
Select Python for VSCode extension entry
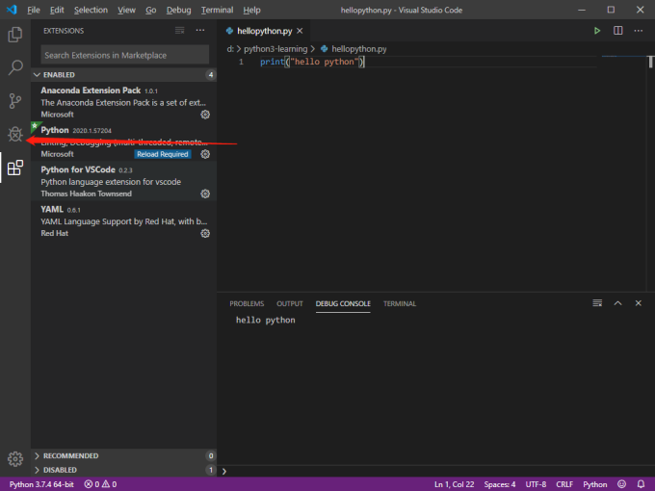point(123,181)
